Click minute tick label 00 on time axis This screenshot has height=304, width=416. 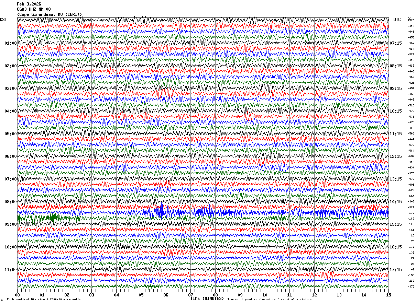[17, 295]
